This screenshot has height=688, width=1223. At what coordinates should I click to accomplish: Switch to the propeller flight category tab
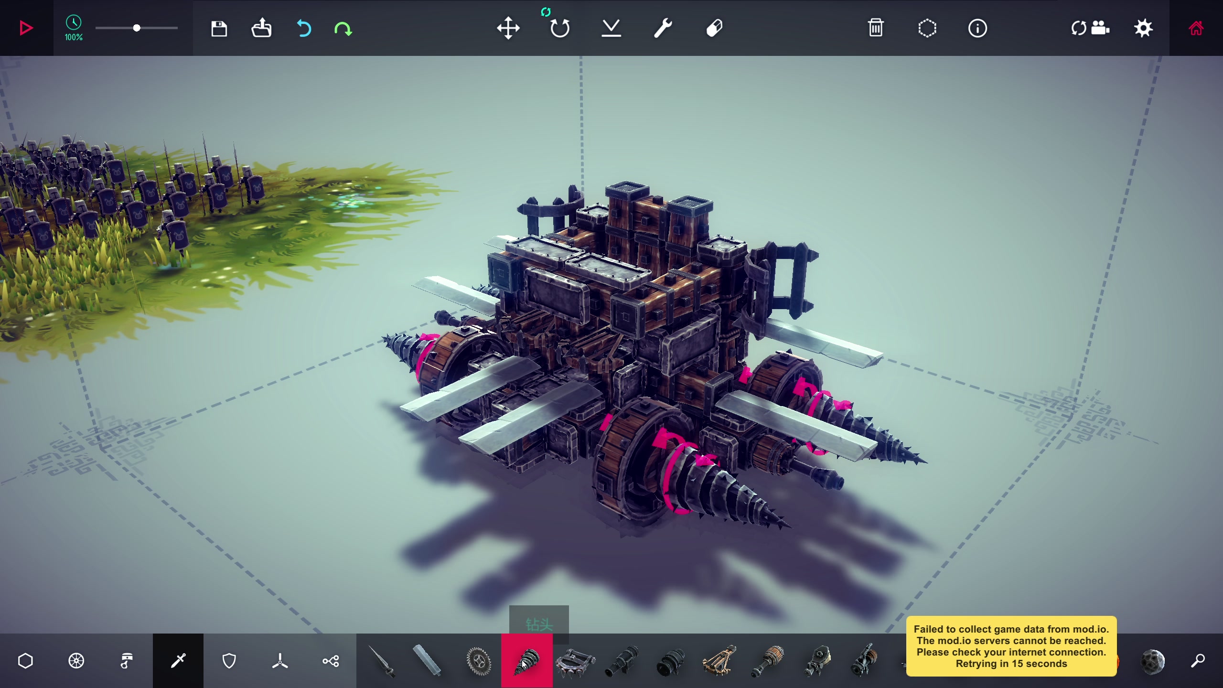pos(280,661)
